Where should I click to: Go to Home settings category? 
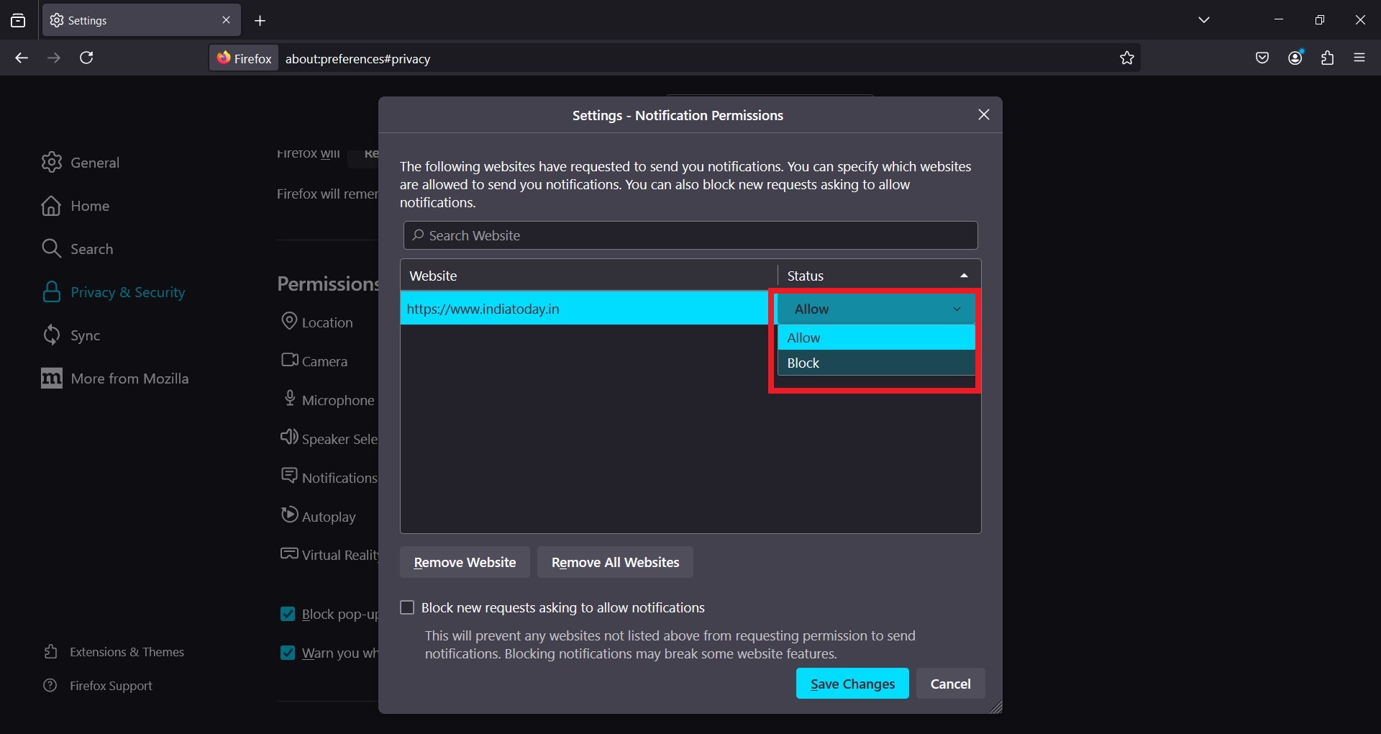(x=76, y=206)
